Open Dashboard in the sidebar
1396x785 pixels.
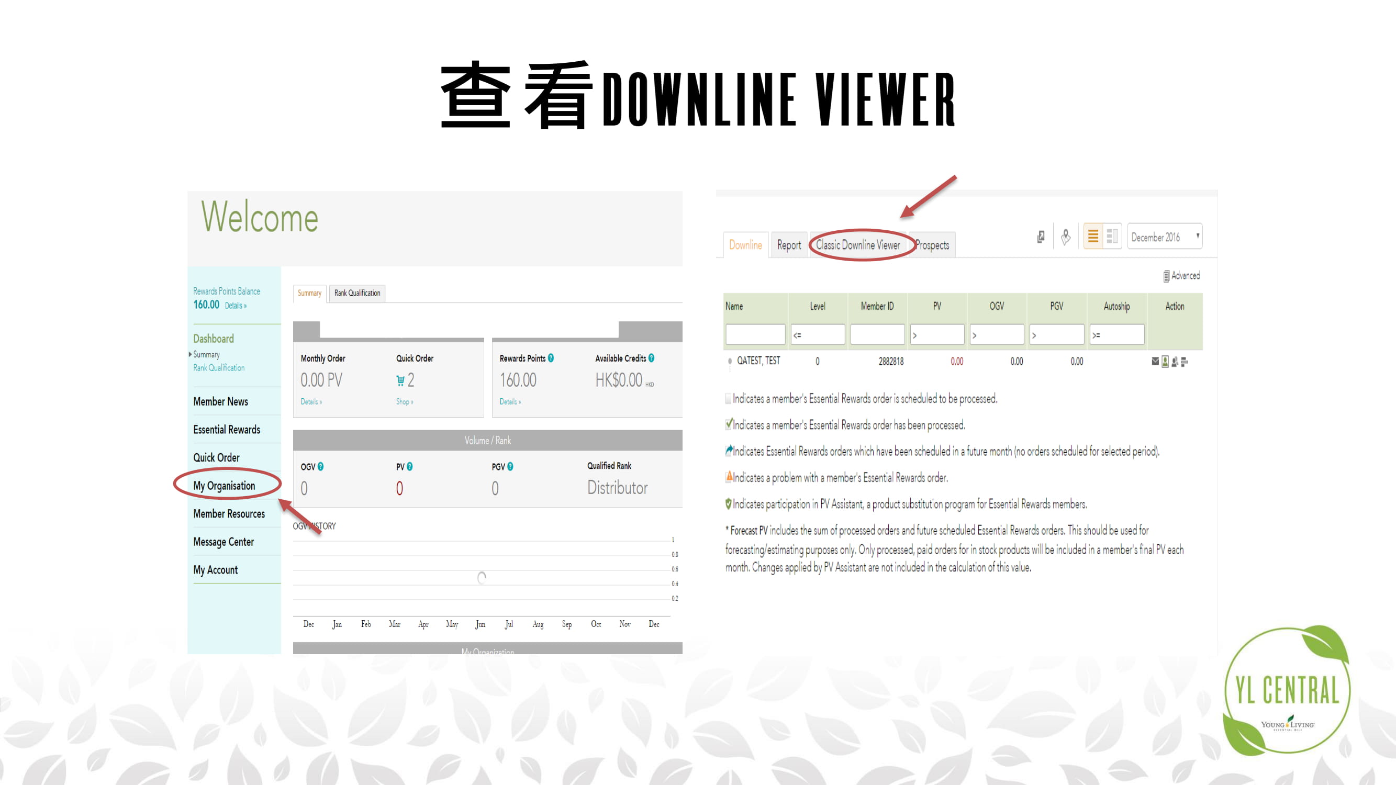point(214,339)
